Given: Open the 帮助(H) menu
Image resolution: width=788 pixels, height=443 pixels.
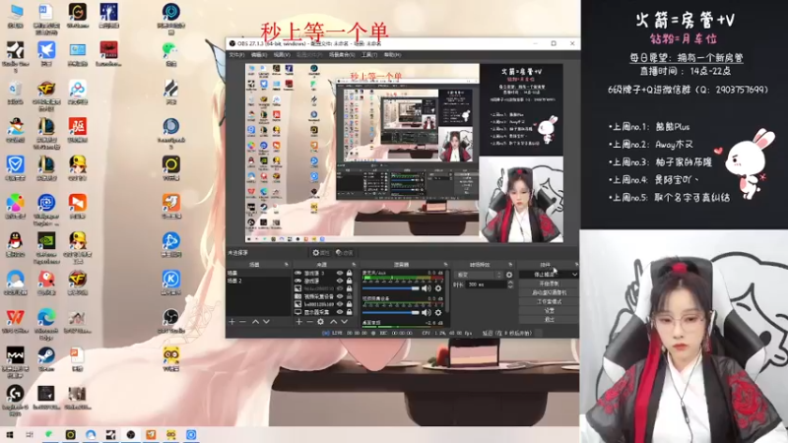Looking at the screenshot, I should click(392, 55).
